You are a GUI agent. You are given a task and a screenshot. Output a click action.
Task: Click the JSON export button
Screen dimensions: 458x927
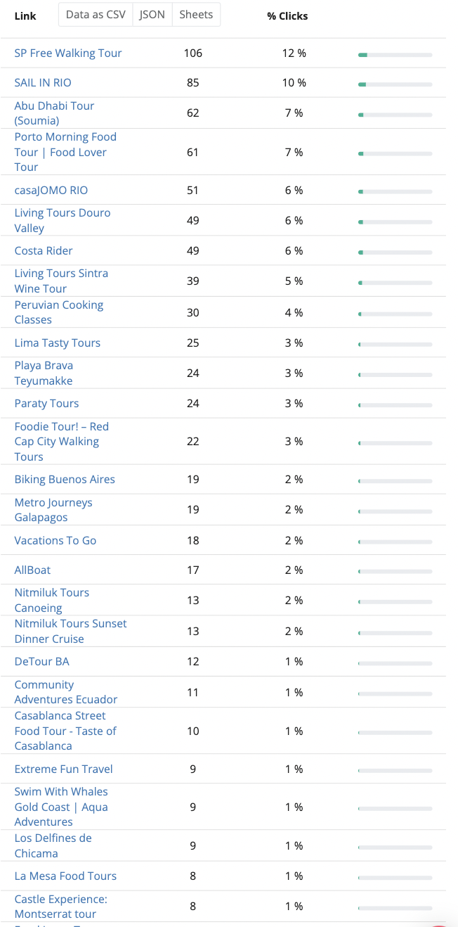(152, 15)
